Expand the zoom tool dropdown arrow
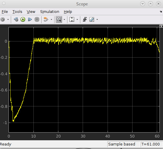Viewport: 163px width, 149px height. coord(64,19)
